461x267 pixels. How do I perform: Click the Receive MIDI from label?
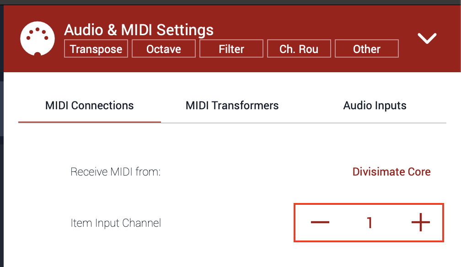(115, 172)
